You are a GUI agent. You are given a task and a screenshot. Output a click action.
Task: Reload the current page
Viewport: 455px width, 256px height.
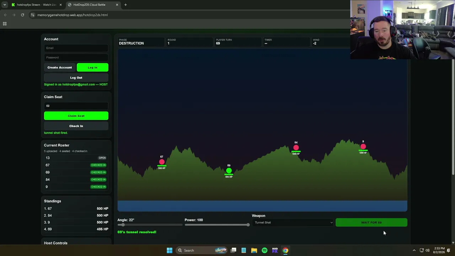[x=22, y=15]
